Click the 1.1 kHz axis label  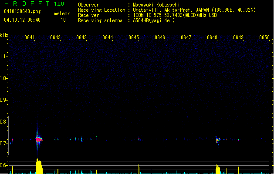coord(3,57)
